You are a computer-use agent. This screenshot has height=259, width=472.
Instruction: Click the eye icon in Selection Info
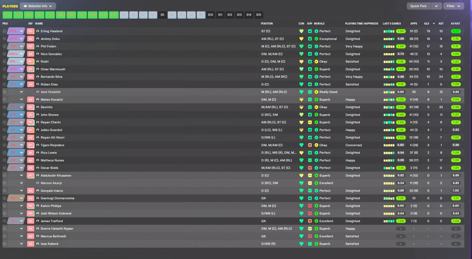pyautogui.click(x=25, y=6)
